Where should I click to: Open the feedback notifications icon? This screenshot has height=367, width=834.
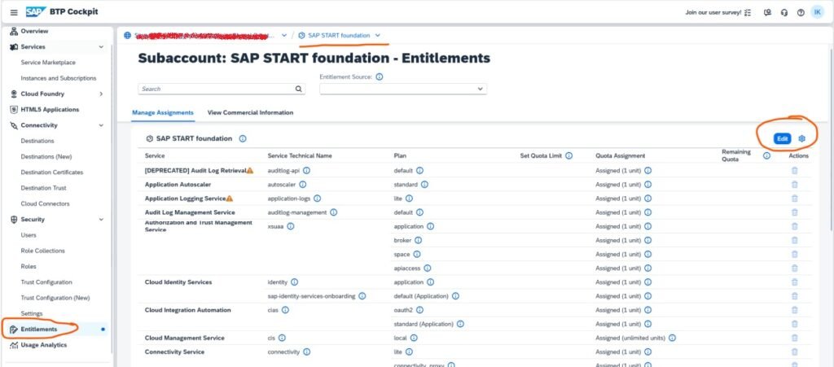click(767, 12)
